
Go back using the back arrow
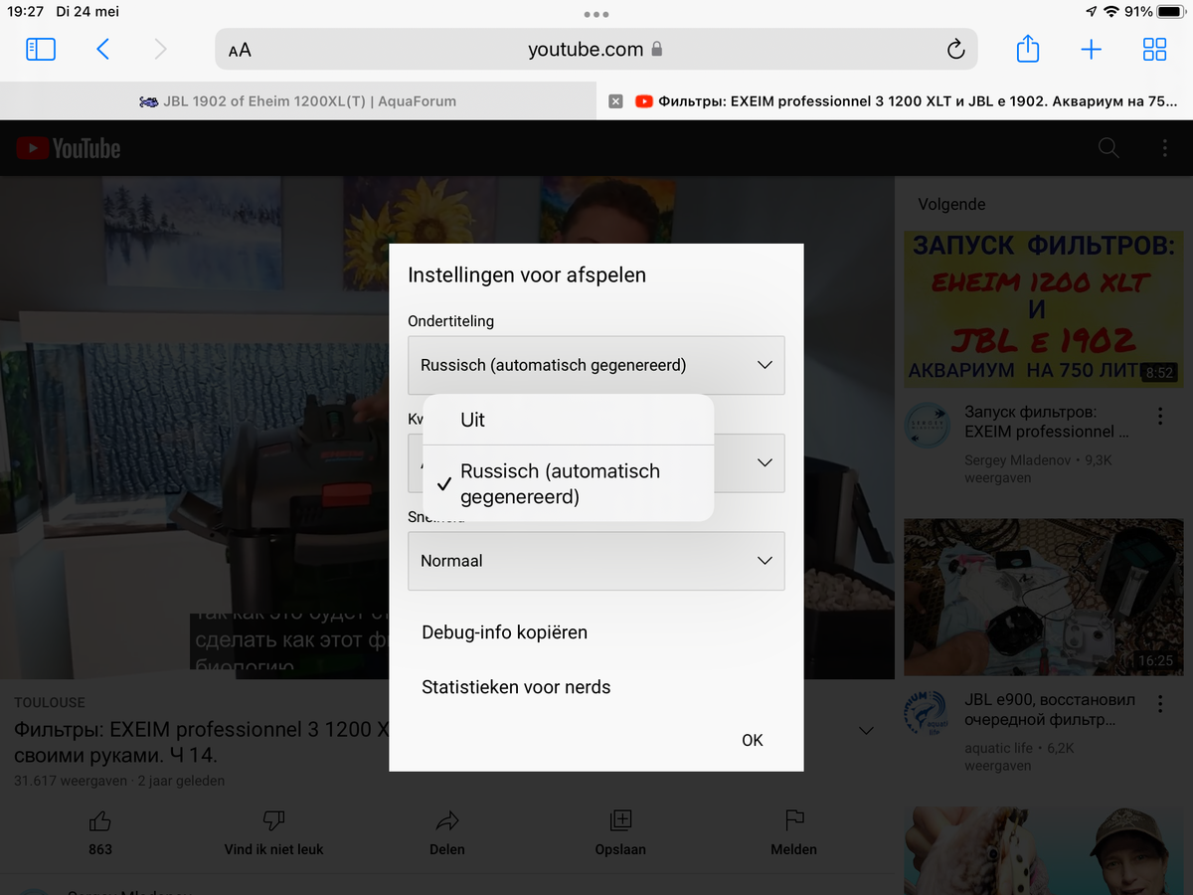tap(102, 50)
